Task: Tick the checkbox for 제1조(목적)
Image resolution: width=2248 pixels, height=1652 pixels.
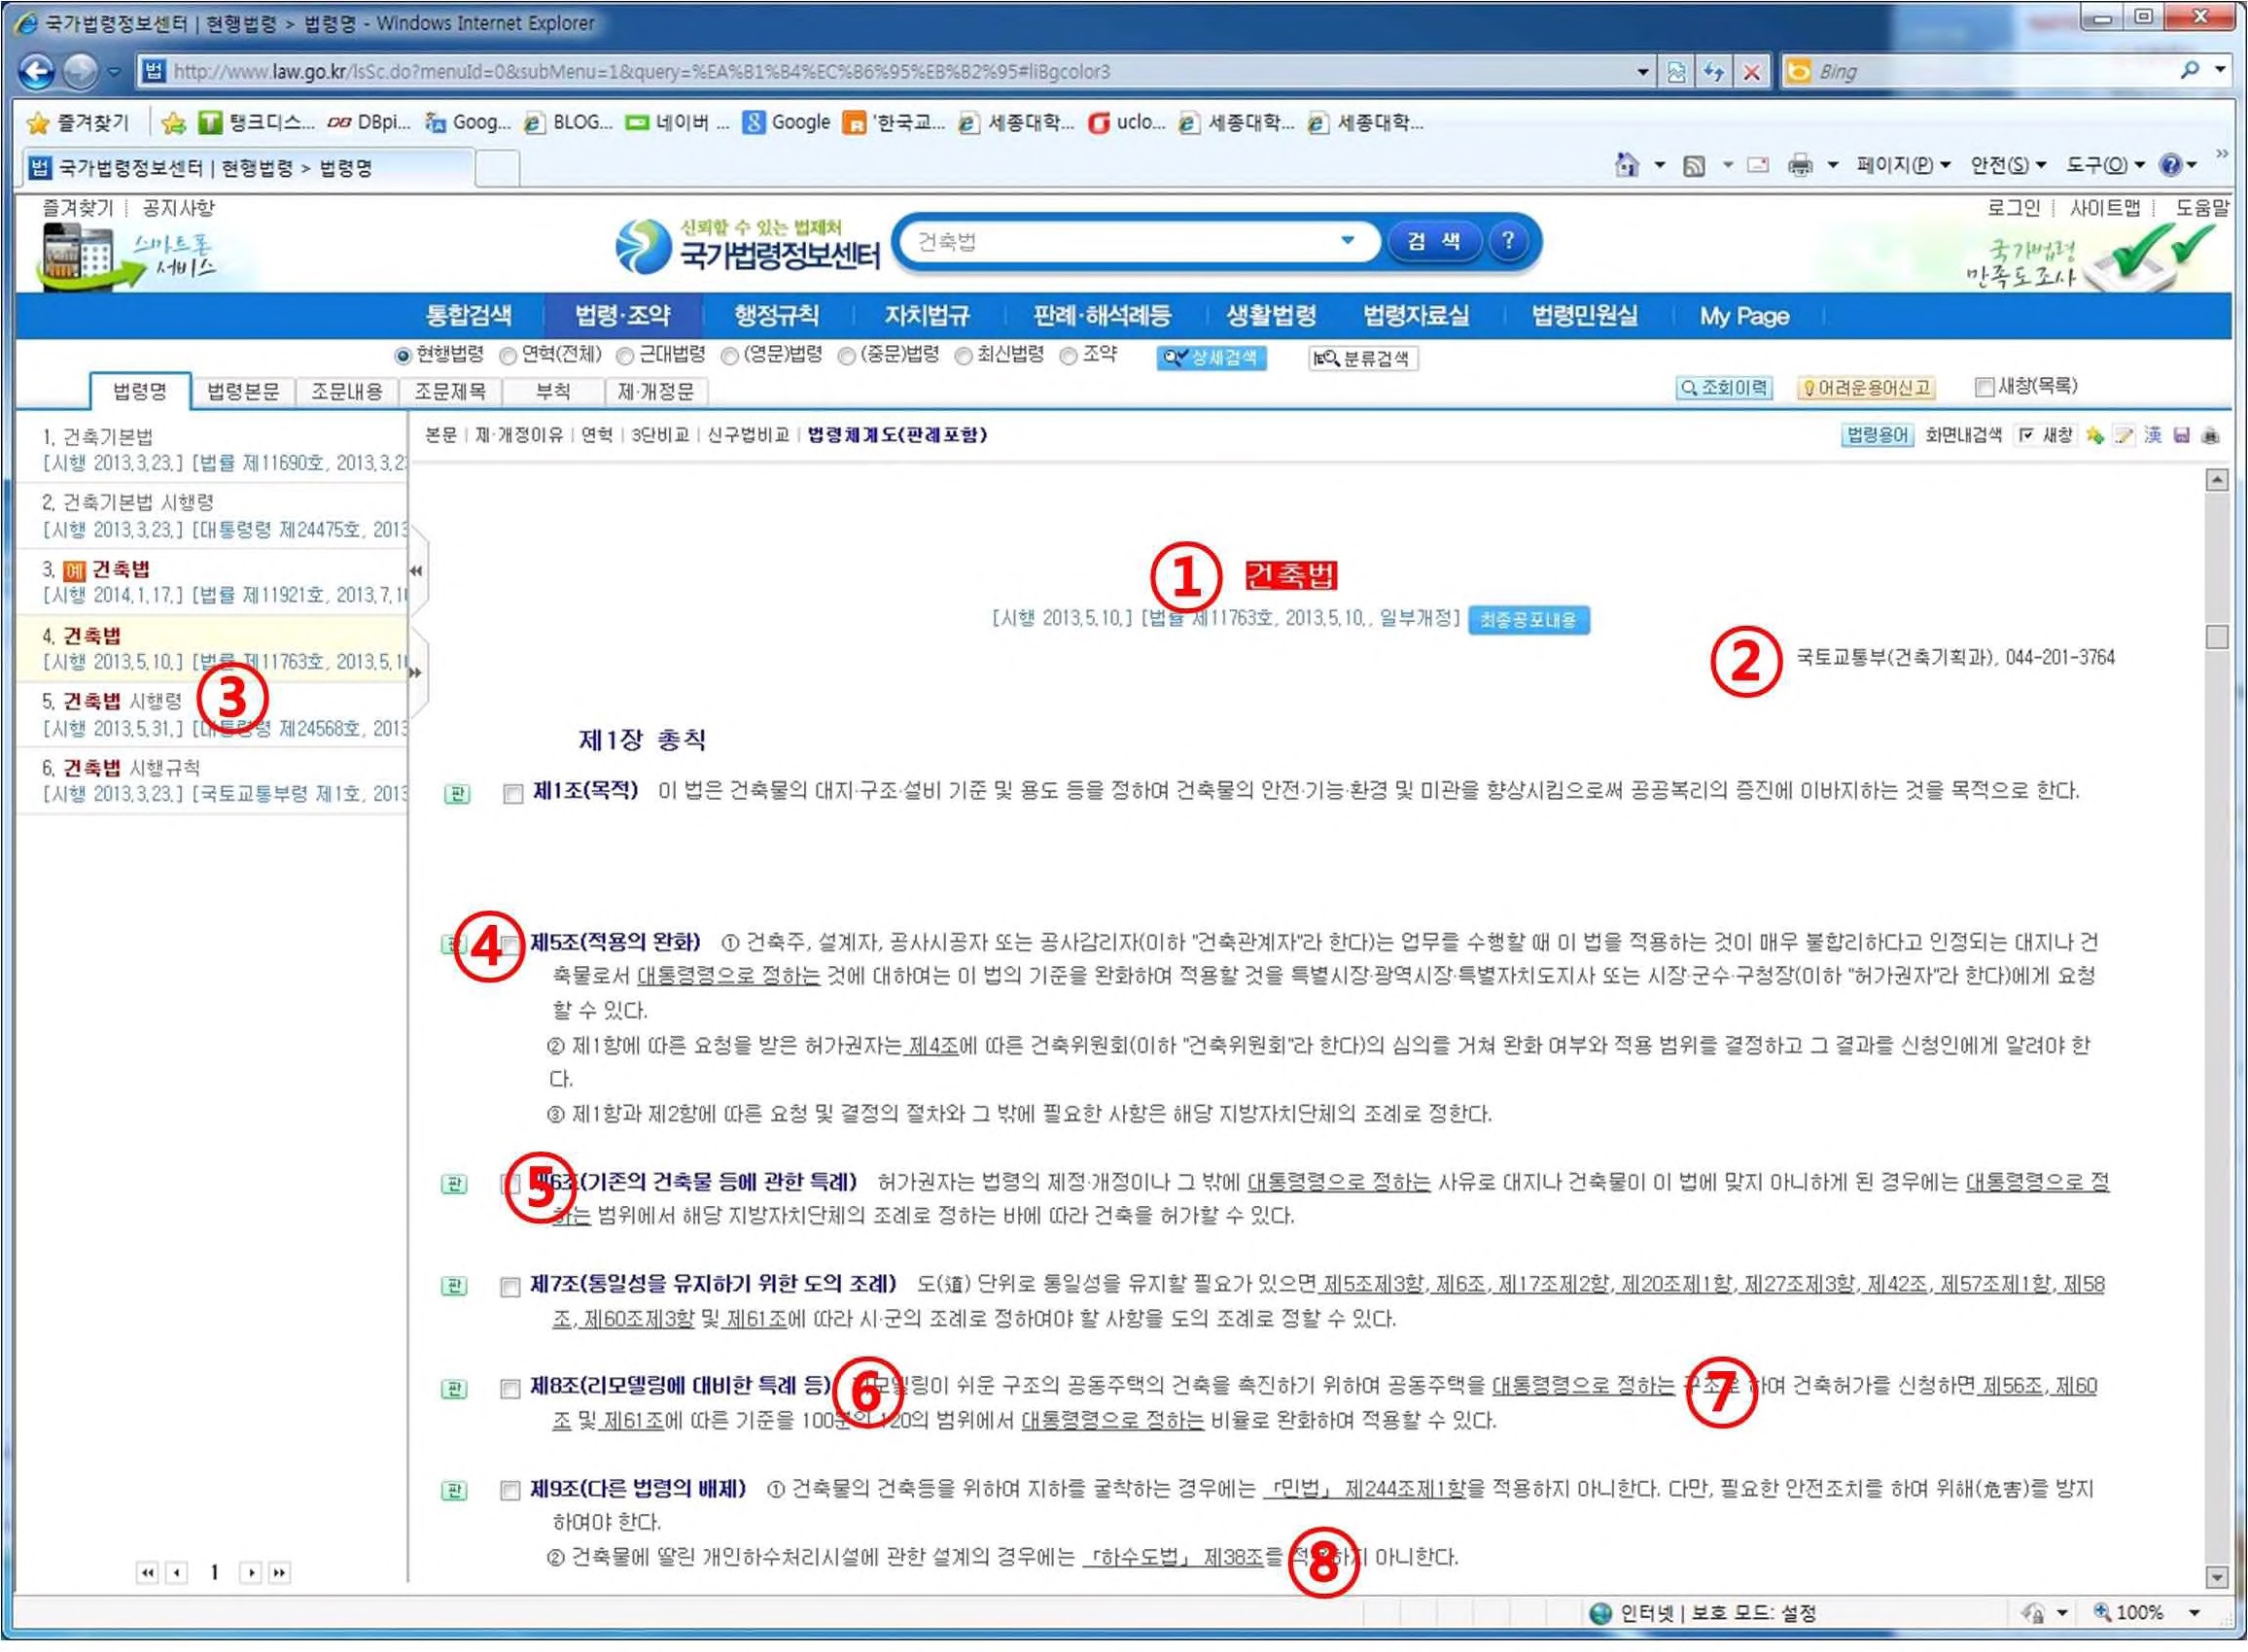Action: [512, 794]
